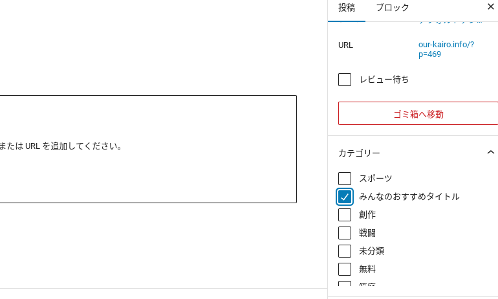The width and height of the screenshot is (498, 299).
Task: Click the 'URL を追加してください' instruction text
Action: coord(61,146)
